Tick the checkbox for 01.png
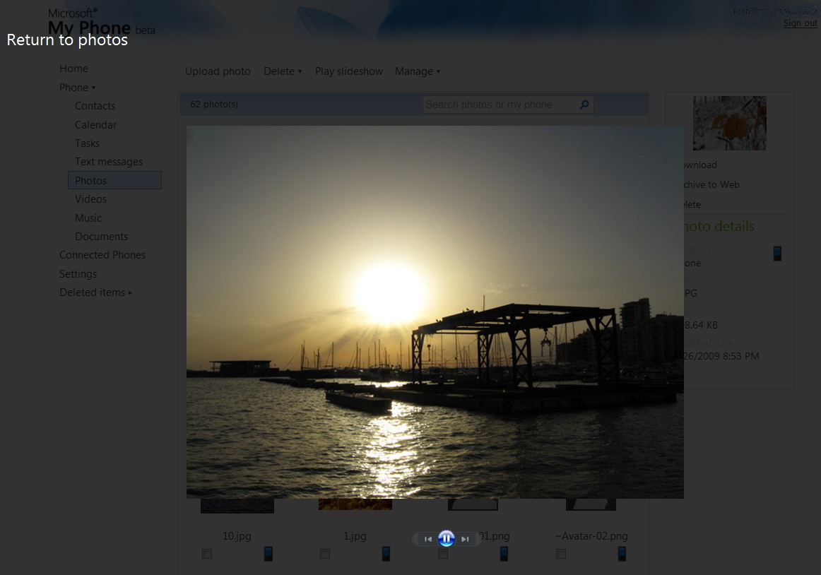Viewport: 821px width, 575px height. 443,554
